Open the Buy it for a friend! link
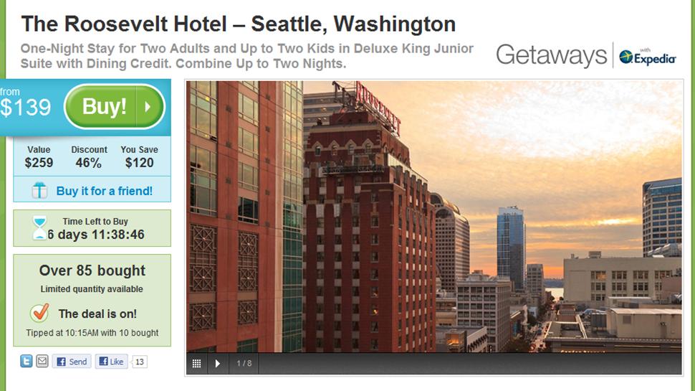Image resolution: width=695 pixels, height=391 pixels. coord(104,191)
